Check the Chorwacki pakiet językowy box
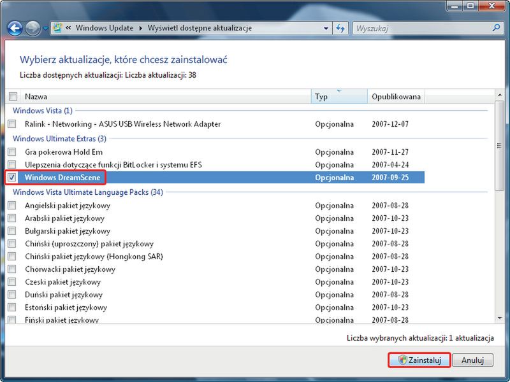The height and width of the screenshot is (382, 510). [12, 269]
